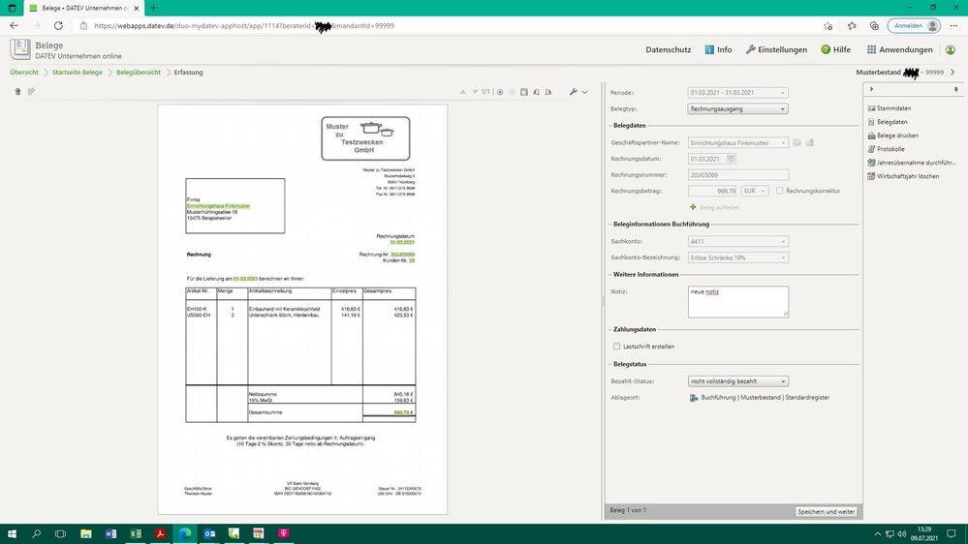Click the fit-page view icon in viewer toolbar
This screenshot has width=968, height=544.
524,92
